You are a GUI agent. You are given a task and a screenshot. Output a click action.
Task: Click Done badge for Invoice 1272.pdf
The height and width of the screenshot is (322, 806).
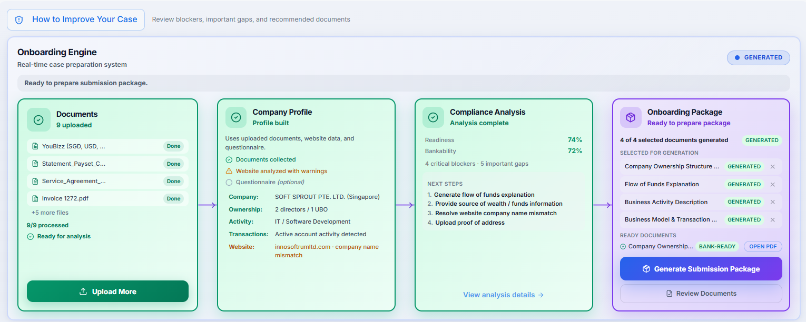click(x=174, y=198)
